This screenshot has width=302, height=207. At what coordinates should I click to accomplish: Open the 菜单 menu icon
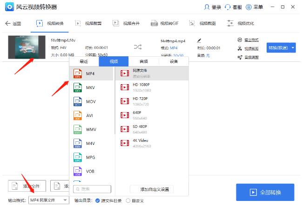click(248, 7)
